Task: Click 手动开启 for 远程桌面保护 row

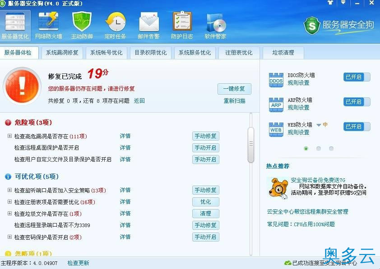Action: tap(206, 147)
